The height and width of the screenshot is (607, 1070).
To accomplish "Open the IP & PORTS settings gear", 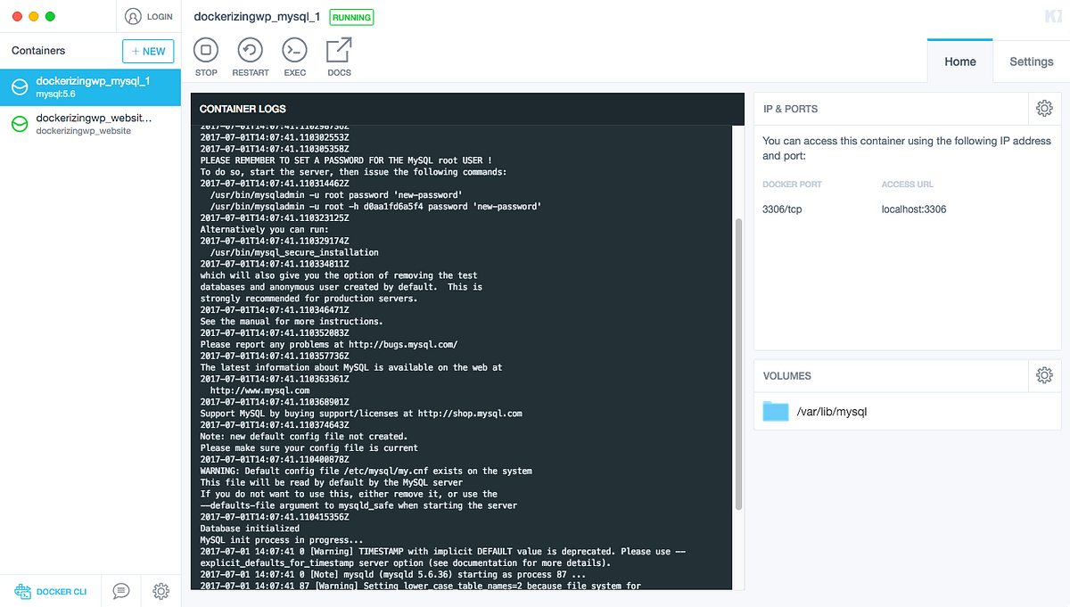I will click(x=1044, y=108).
